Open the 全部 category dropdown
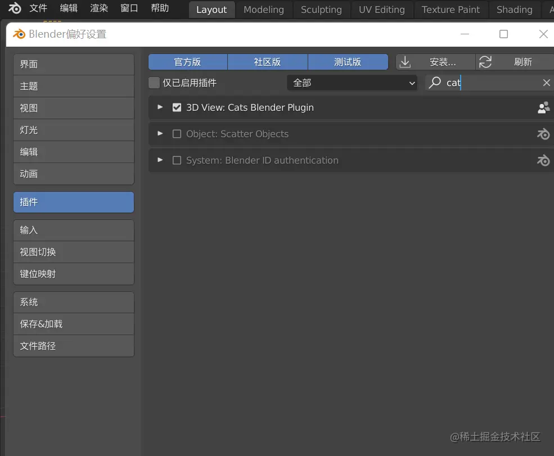Image resolution: width=554 pixels, height=456 pixels. [x=352, y=83]
